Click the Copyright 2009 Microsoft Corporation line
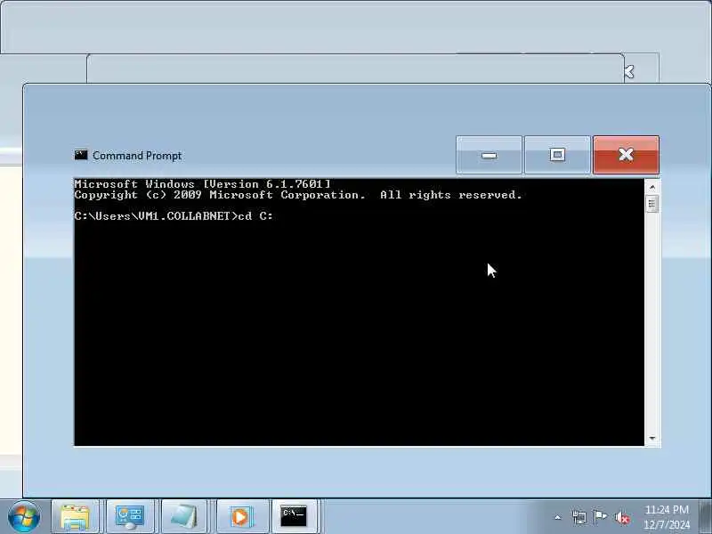 coord(298,195)
